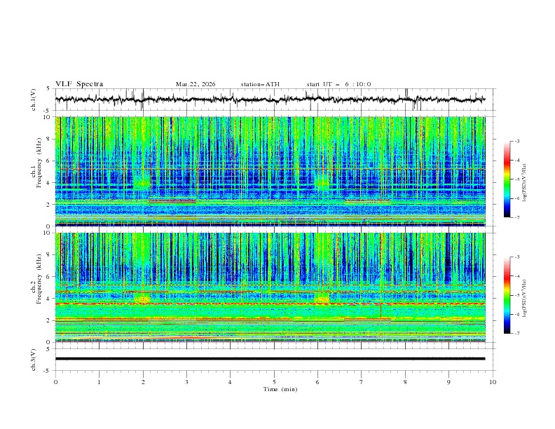This screenshot has height=429, width=555.
Task: Click the red 3.5 kHz line in ch.2
Action: point(270,304)
